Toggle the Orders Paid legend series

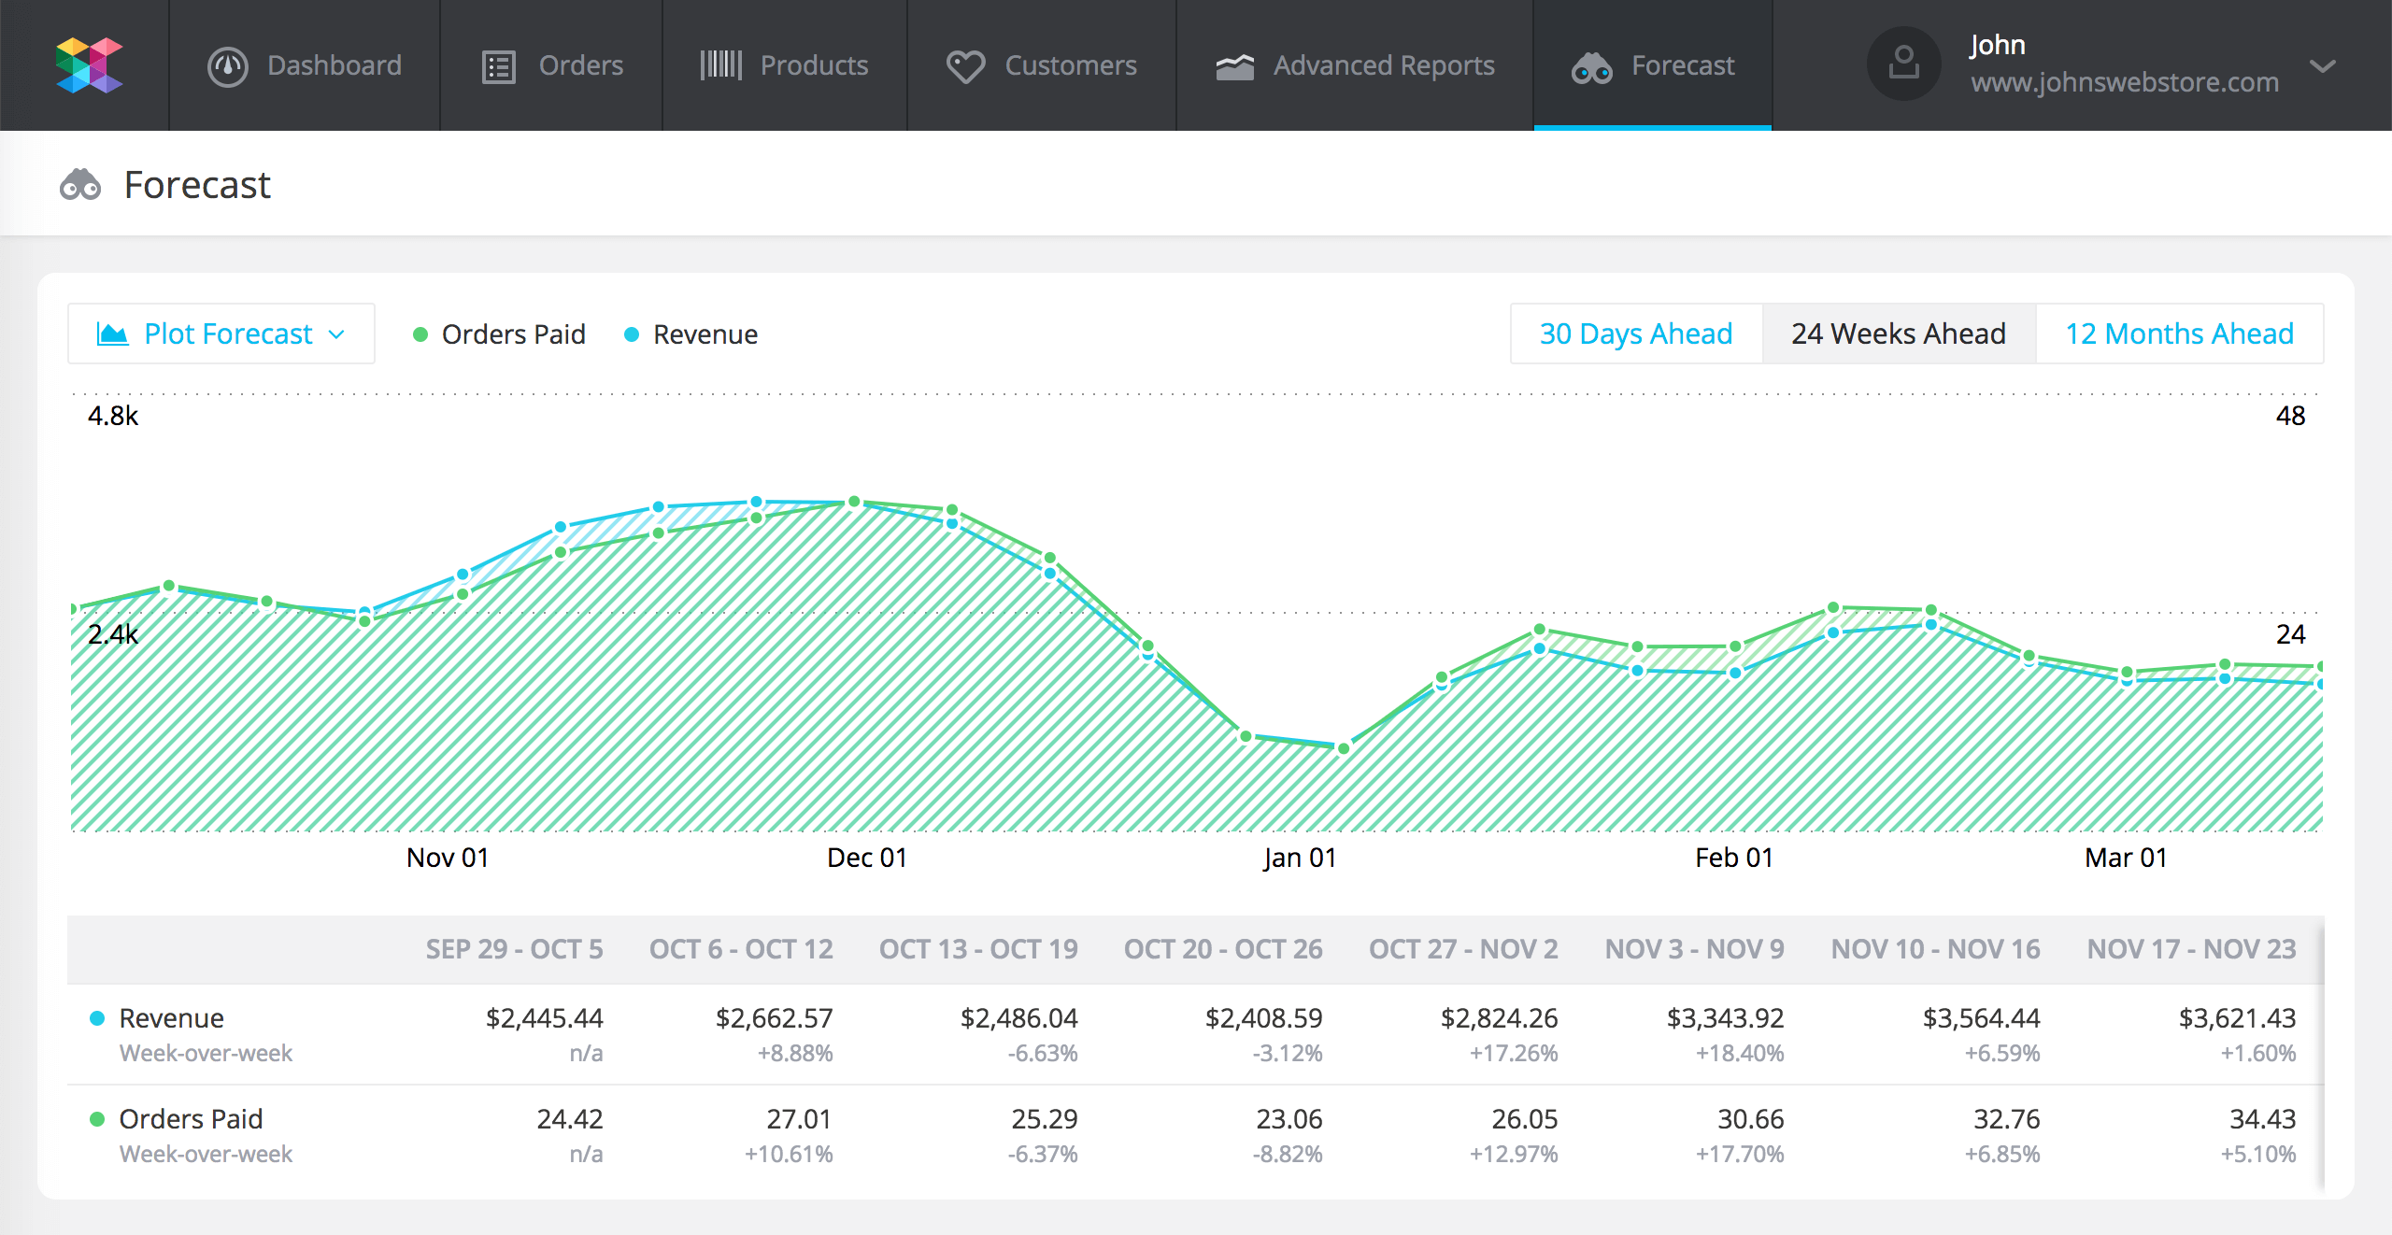[500, 334]
